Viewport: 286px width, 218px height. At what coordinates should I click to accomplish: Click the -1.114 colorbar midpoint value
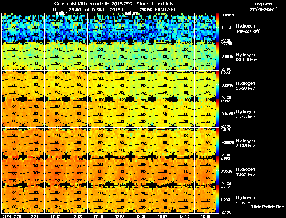tap(226, 28)
